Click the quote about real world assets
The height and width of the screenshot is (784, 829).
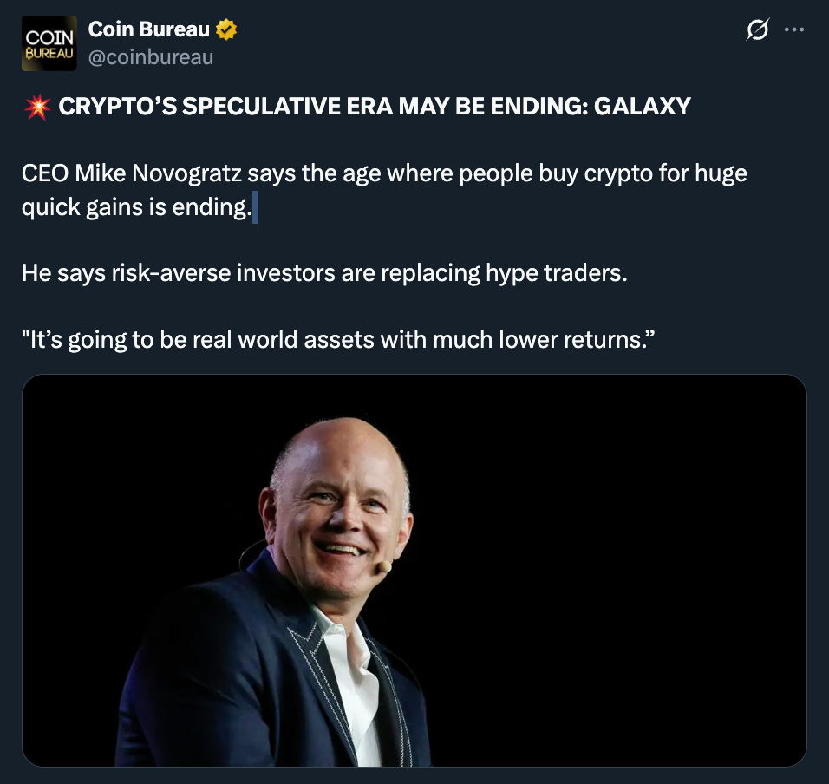point(337,339)
